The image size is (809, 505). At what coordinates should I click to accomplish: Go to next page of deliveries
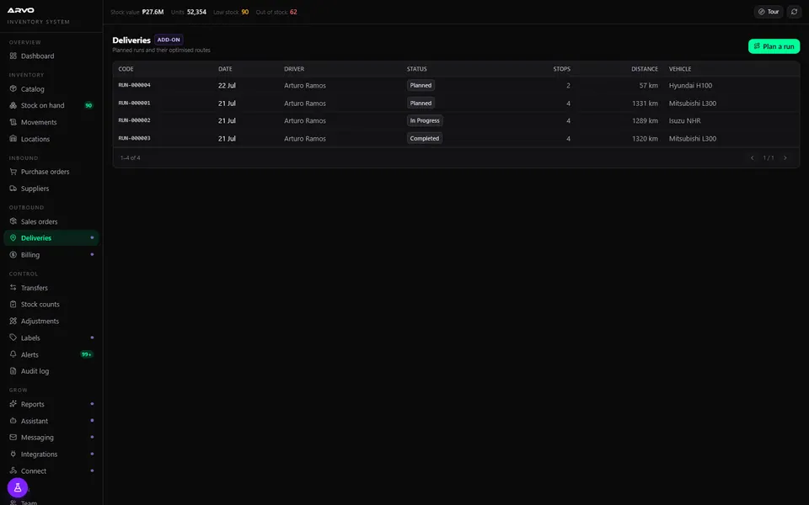coord(785,157)
